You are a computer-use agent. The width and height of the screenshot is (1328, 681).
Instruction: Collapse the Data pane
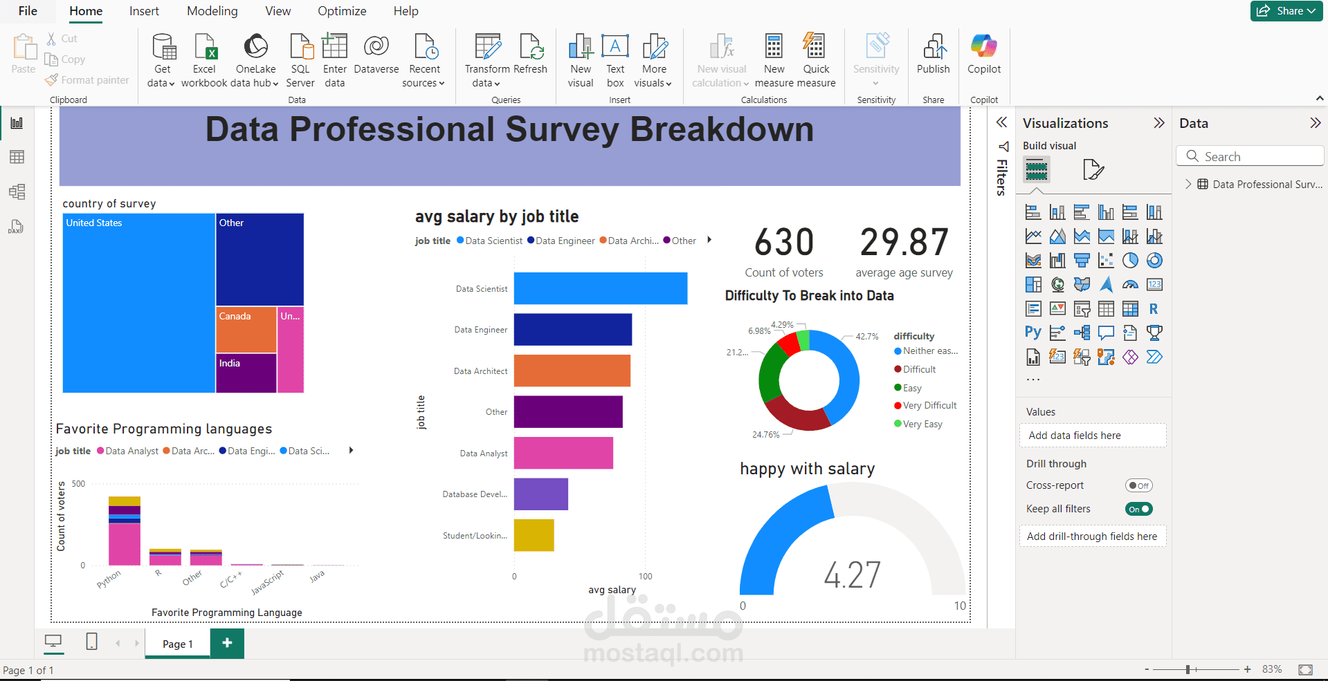coord(1316,123)
